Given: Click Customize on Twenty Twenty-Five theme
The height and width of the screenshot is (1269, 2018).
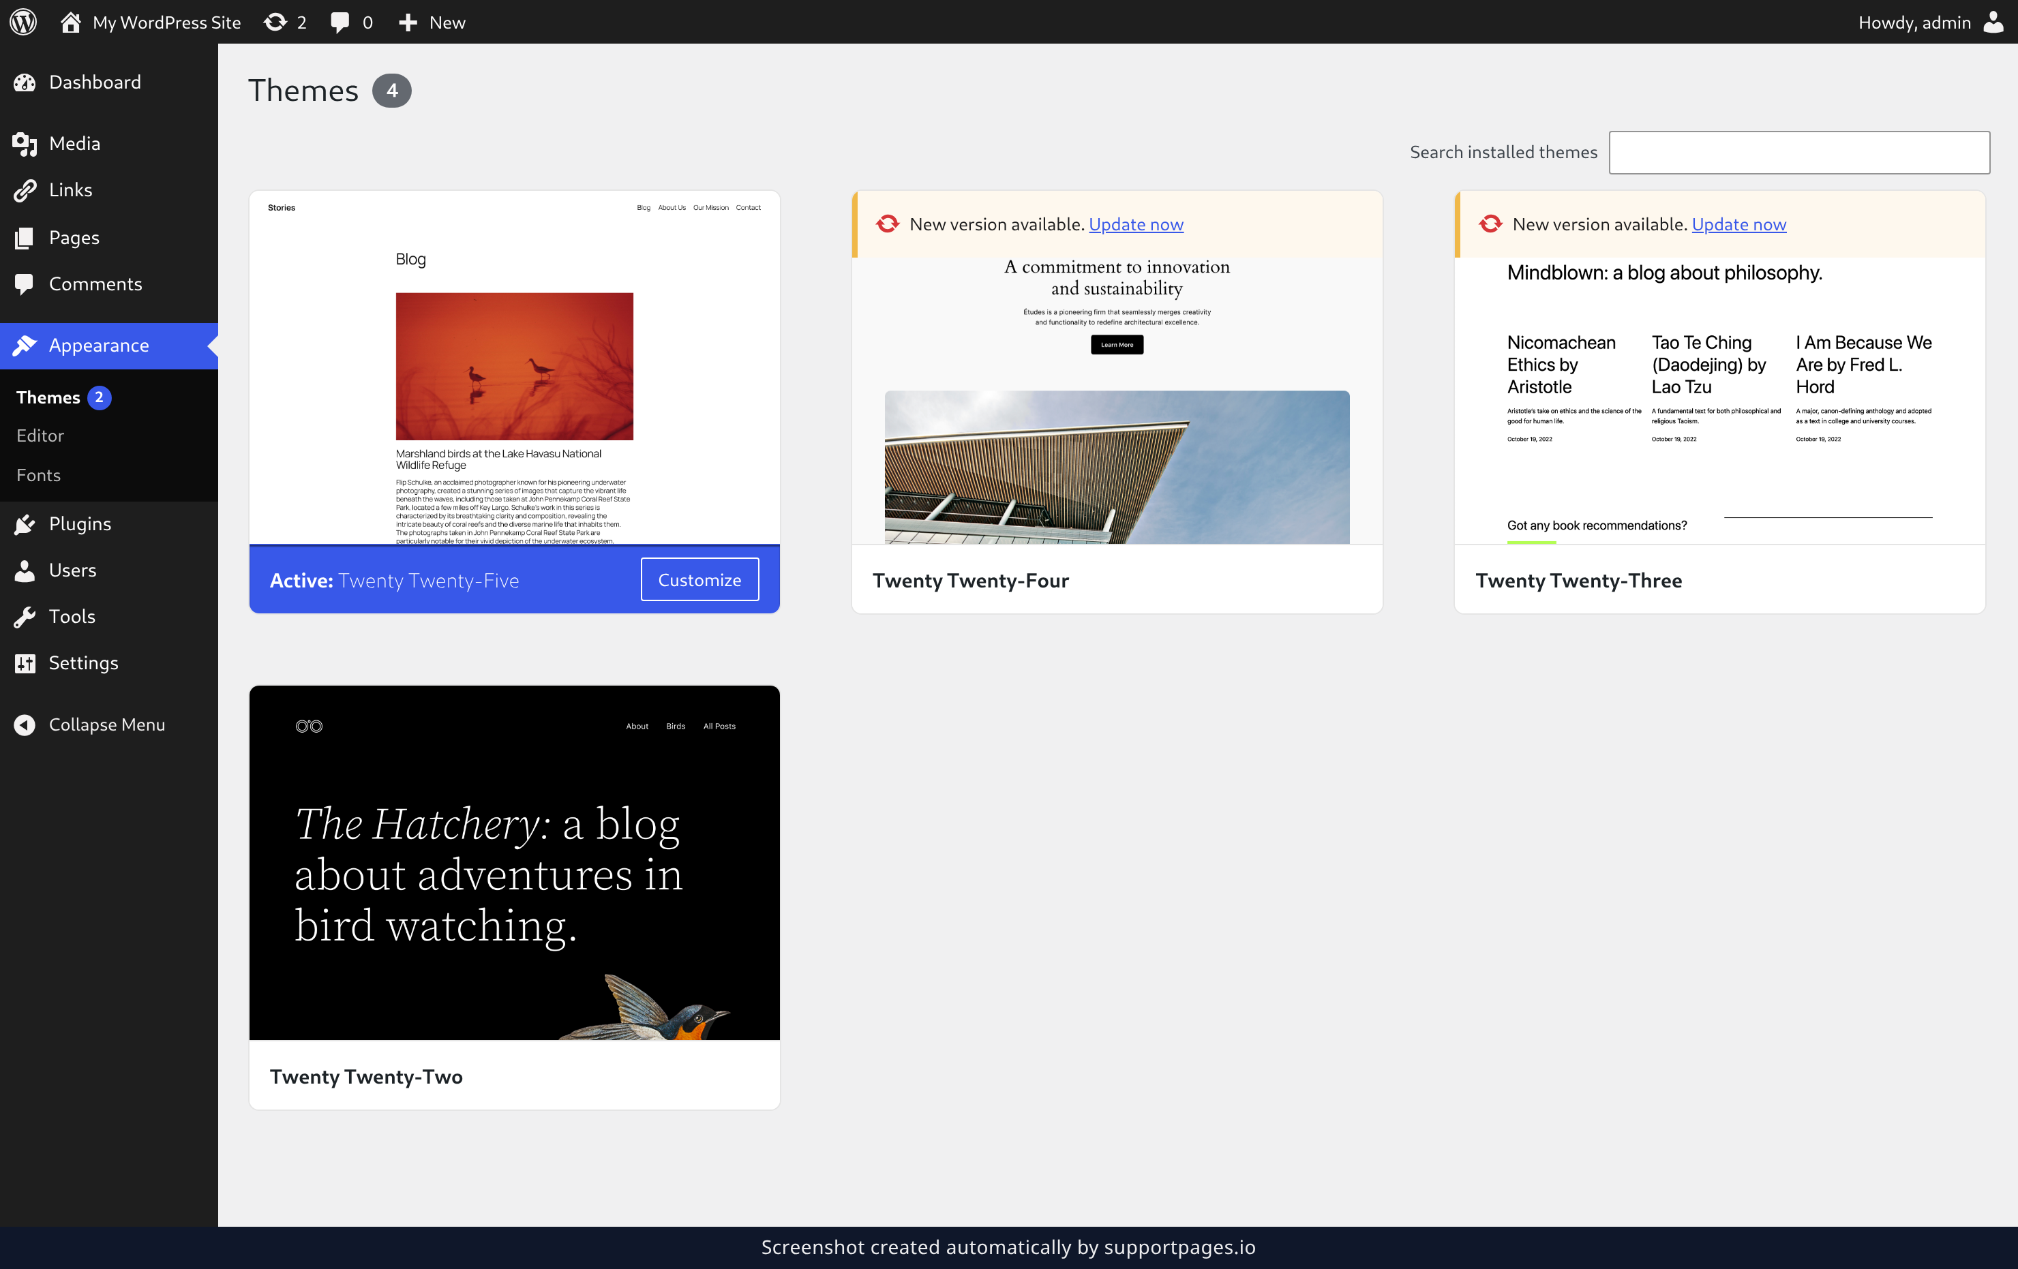Looking at the screenshot, I should coord(699,579).
